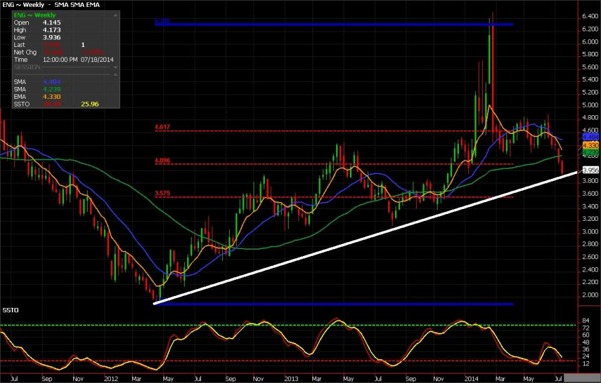
Task: Click the 2013 label on time axis
Action: (x=291, y=379)
